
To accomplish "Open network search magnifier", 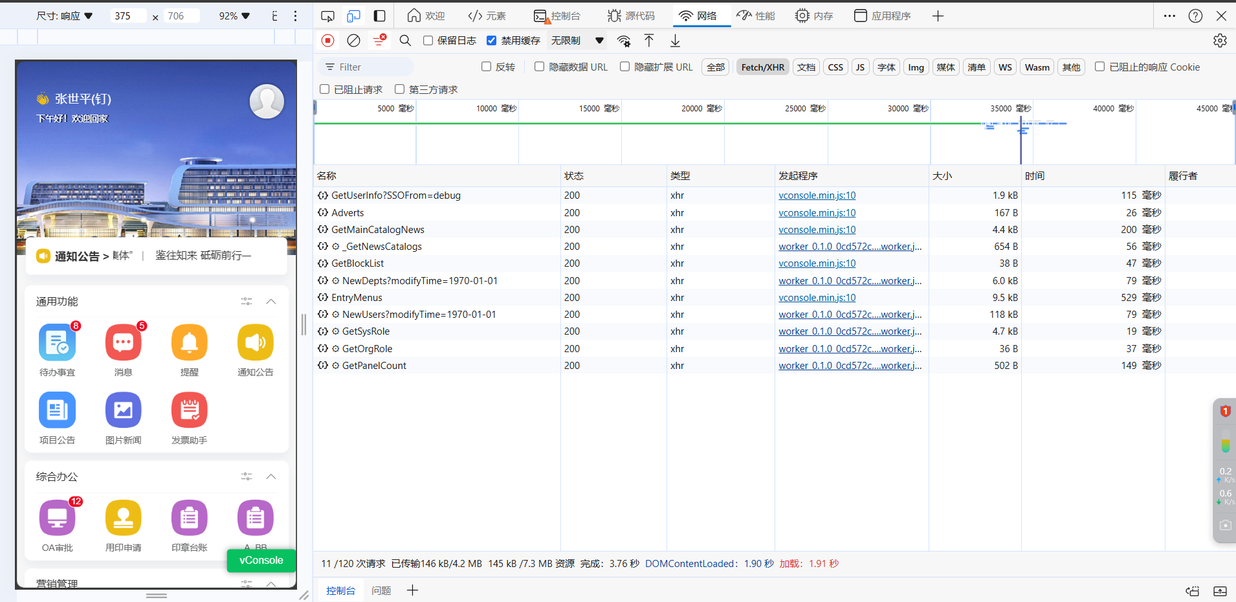I will tap(405, 41).
